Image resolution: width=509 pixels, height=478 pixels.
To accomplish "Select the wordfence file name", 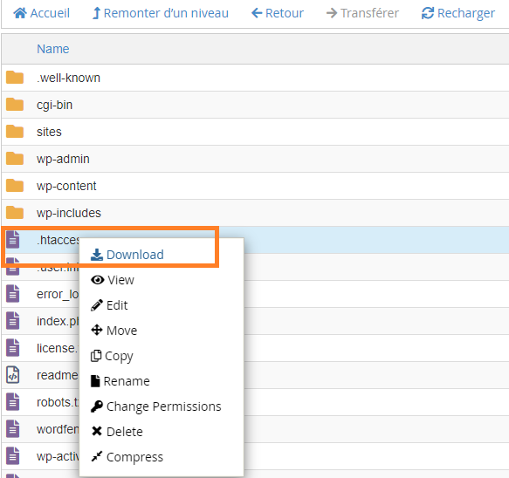I will tap(58, 429).
